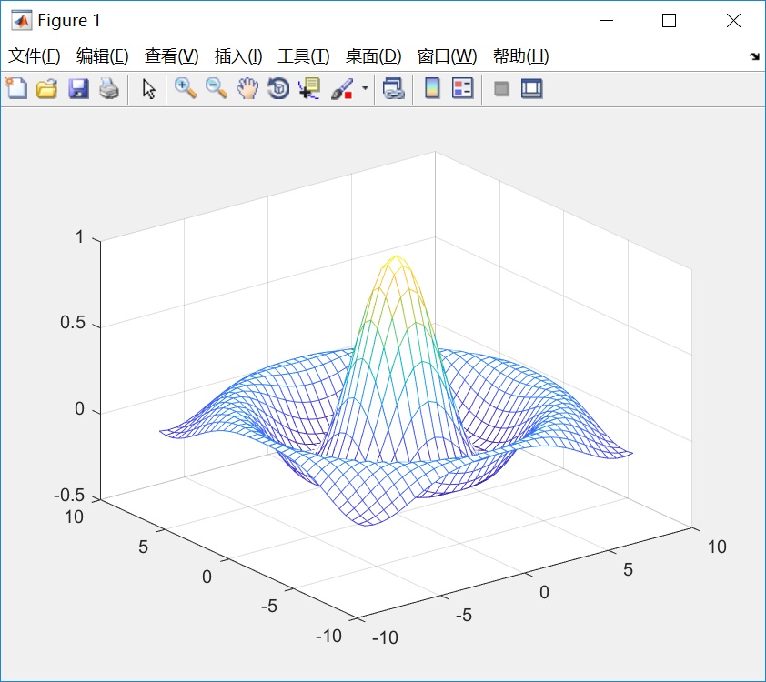Image resolution: width=766 pixels, height=682 pixels.
Task: Select the Zoom In tool
Action: [x=184, y=88]
